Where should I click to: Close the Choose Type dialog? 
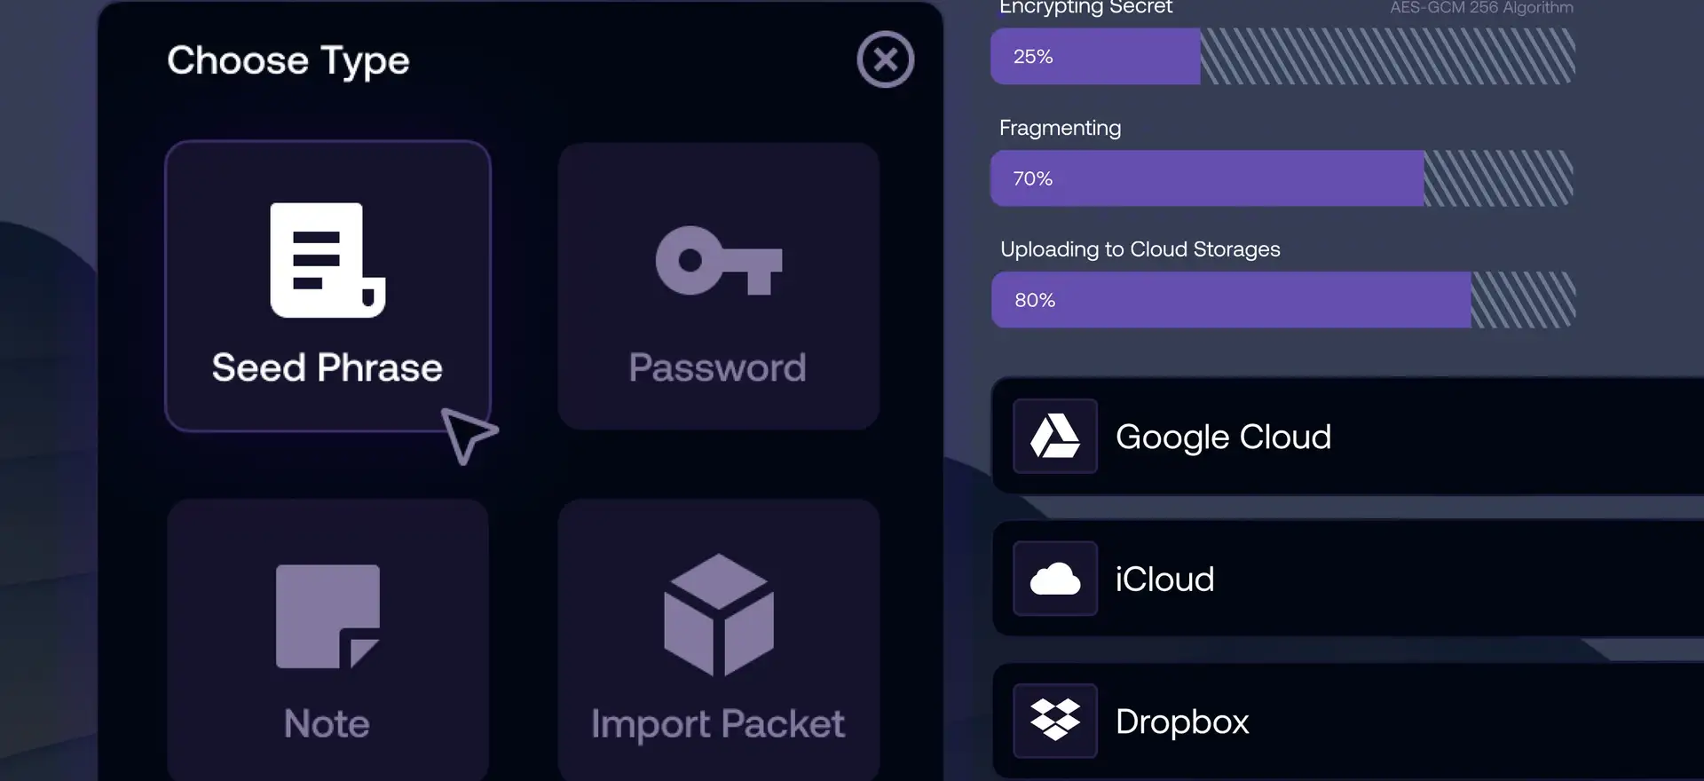point(885,59)
